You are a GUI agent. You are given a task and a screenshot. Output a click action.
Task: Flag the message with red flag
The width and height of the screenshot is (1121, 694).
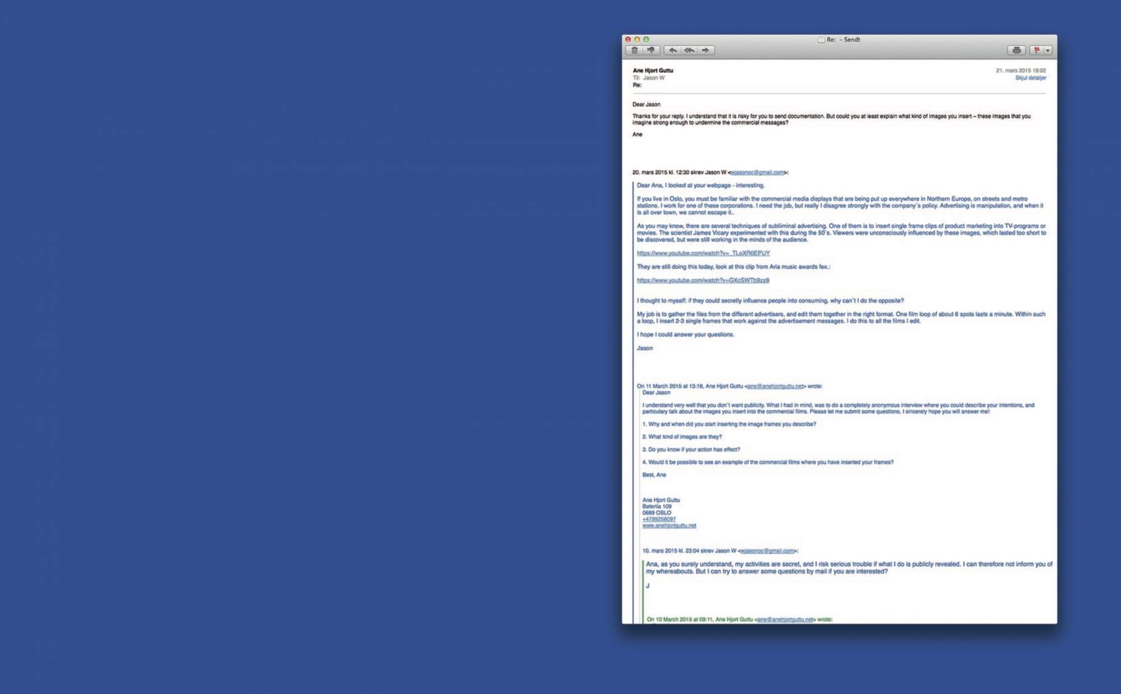(1036, 50)
